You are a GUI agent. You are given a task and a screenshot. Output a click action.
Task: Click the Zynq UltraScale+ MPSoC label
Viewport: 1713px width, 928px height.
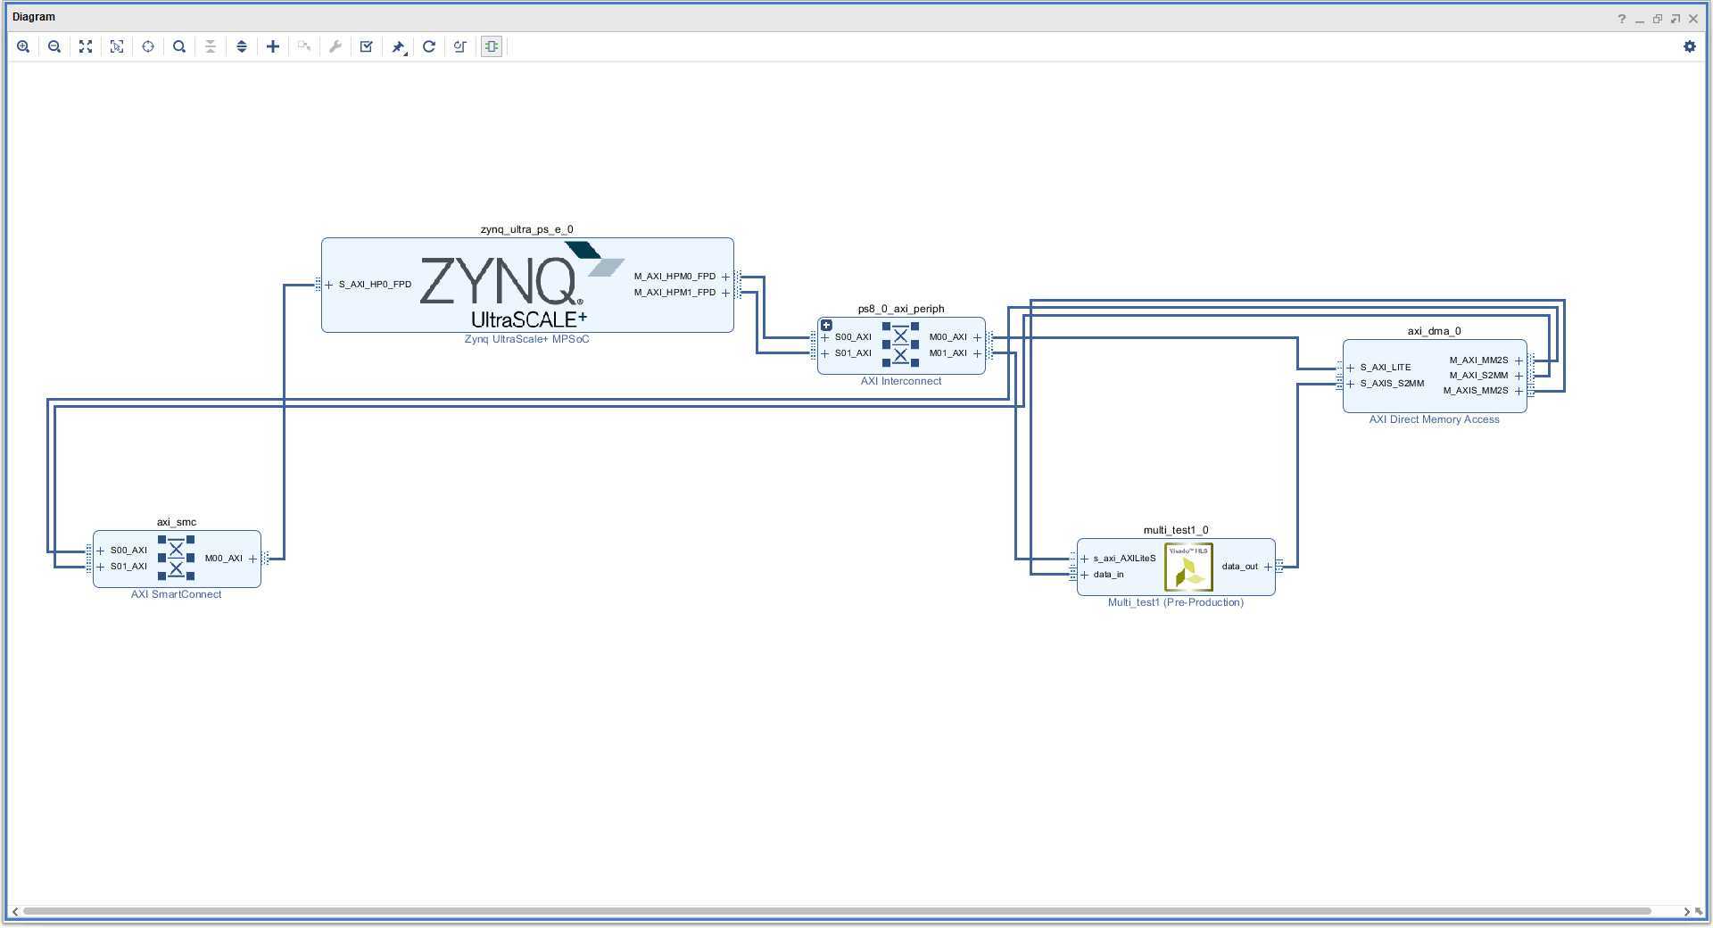pyautogui.click(x=527, y=339)
